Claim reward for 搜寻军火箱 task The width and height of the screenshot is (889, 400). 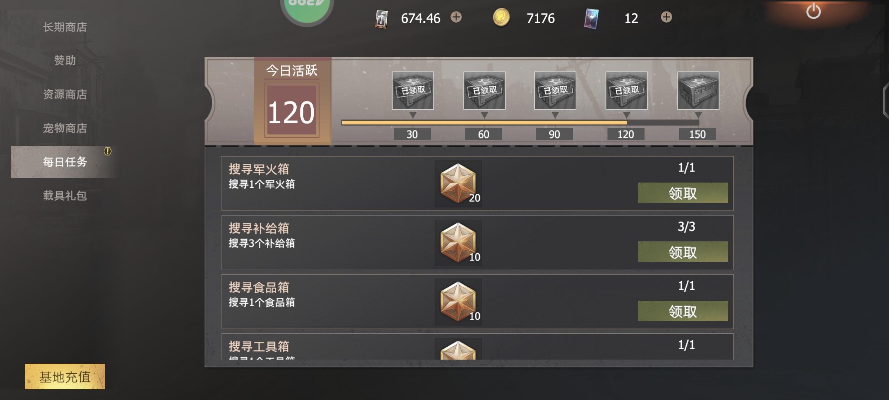683,193
